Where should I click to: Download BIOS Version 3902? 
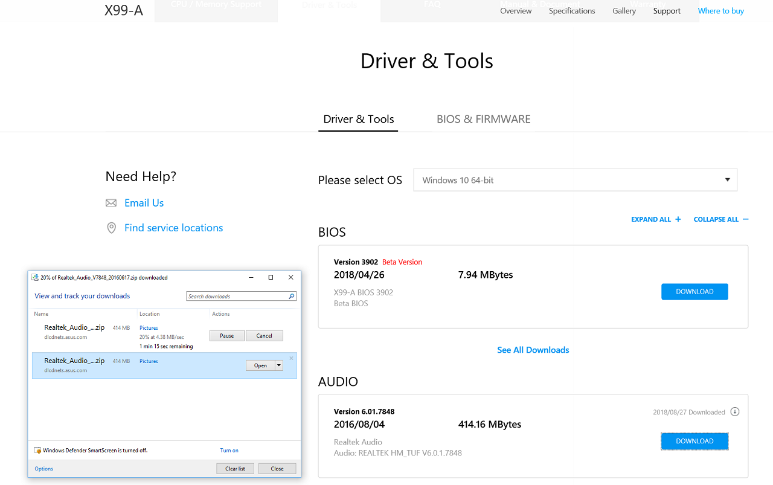pos(694,292)
